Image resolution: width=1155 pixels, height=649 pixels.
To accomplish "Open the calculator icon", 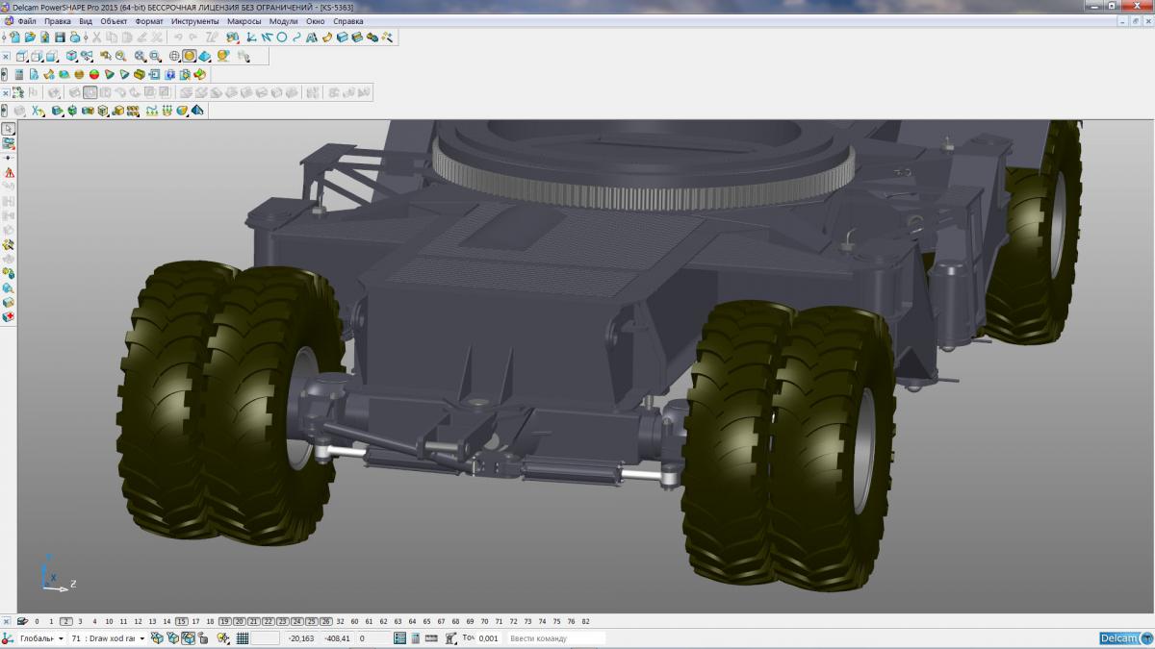I will (19, 74).
